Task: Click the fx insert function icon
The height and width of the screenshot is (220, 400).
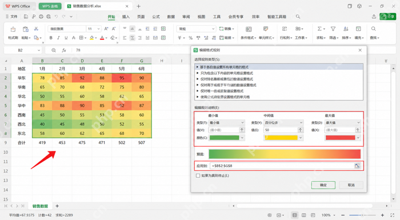Action: pos(64,50)
